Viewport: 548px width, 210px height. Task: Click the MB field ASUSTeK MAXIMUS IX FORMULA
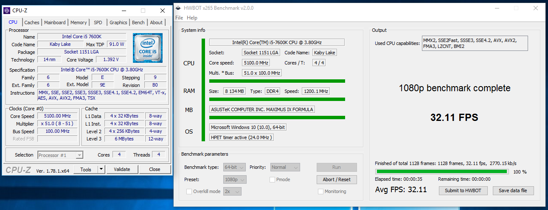pos(262,109)
